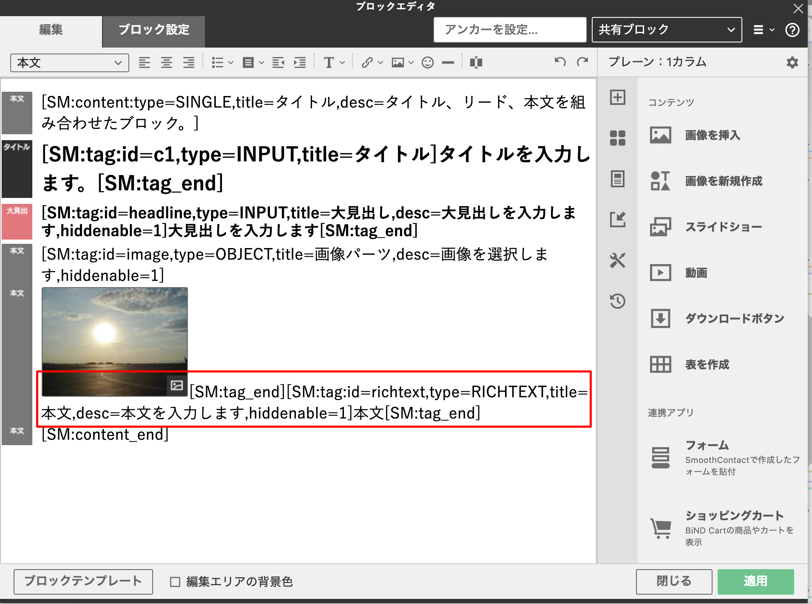Align text right in toolbar
This screenshot has height=604, width=812.
(189, 63)
